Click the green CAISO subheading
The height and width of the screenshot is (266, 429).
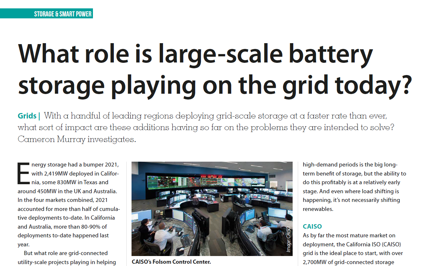[312, 226]
